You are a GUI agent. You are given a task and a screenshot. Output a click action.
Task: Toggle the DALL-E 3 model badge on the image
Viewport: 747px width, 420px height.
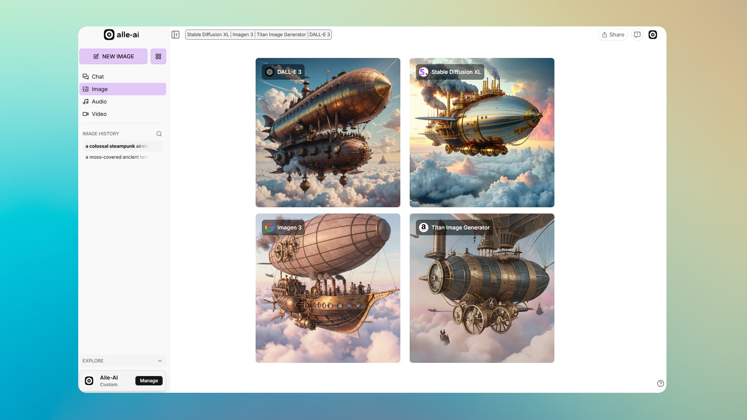pos(283,72)
